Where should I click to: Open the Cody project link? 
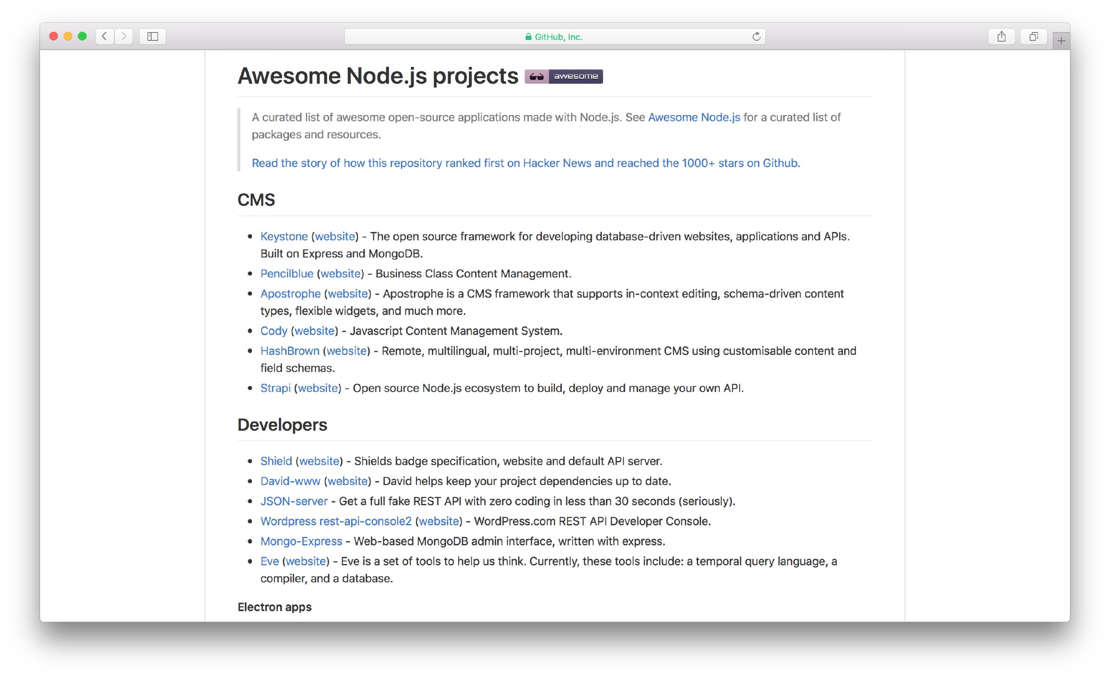274,331
